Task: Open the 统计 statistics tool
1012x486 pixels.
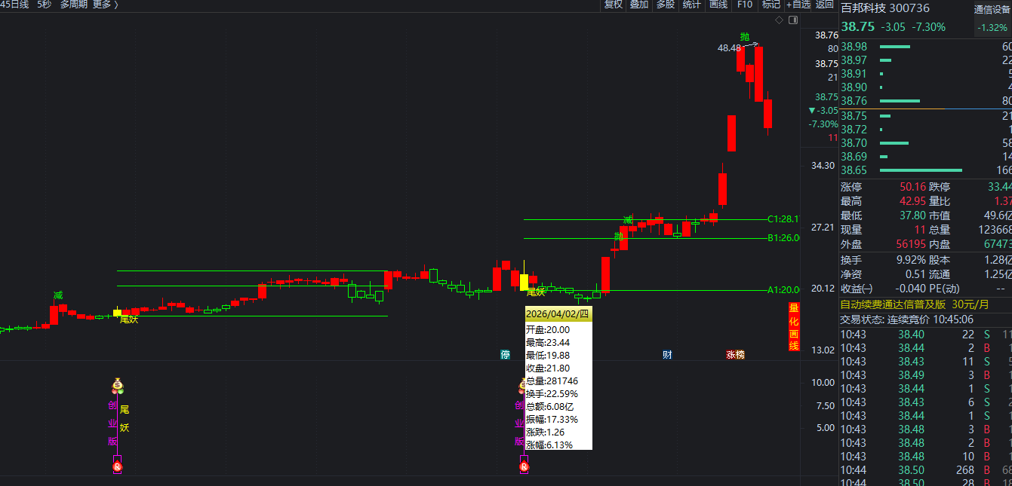Action: tap(691, 5)
